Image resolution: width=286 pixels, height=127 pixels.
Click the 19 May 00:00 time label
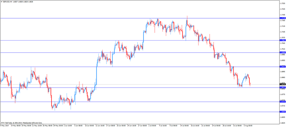[x=26, y=126]
